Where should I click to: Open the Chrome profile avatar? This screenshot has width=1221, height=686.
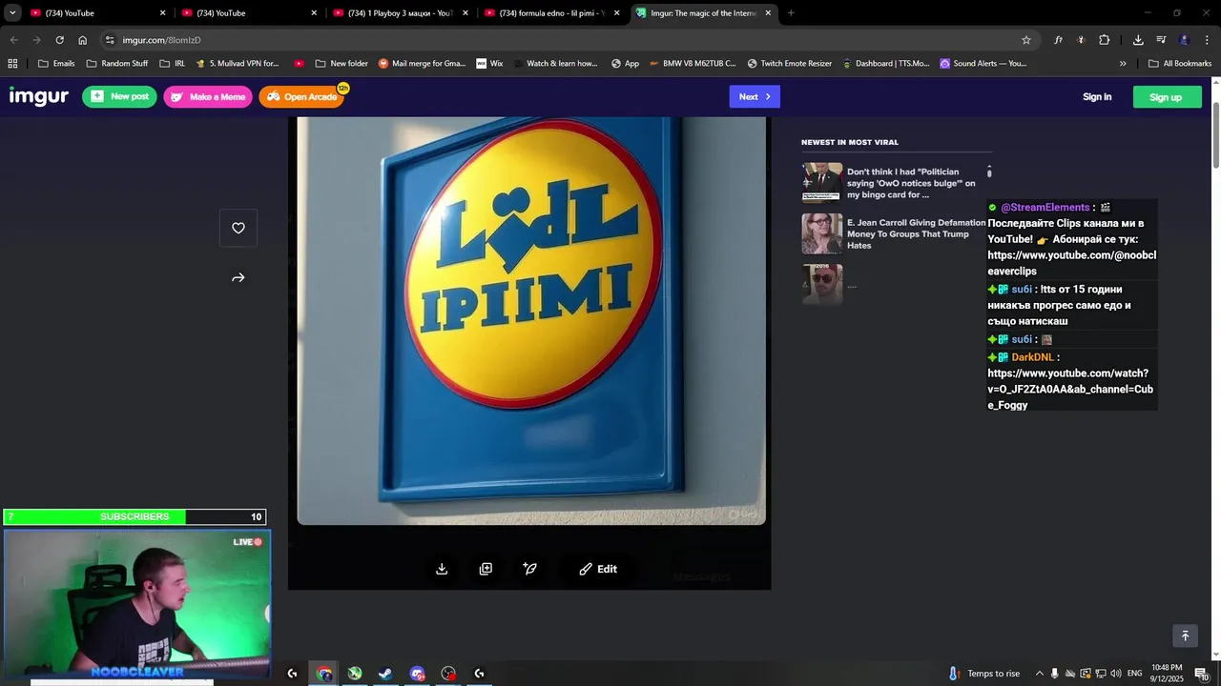pos(1185,40)
